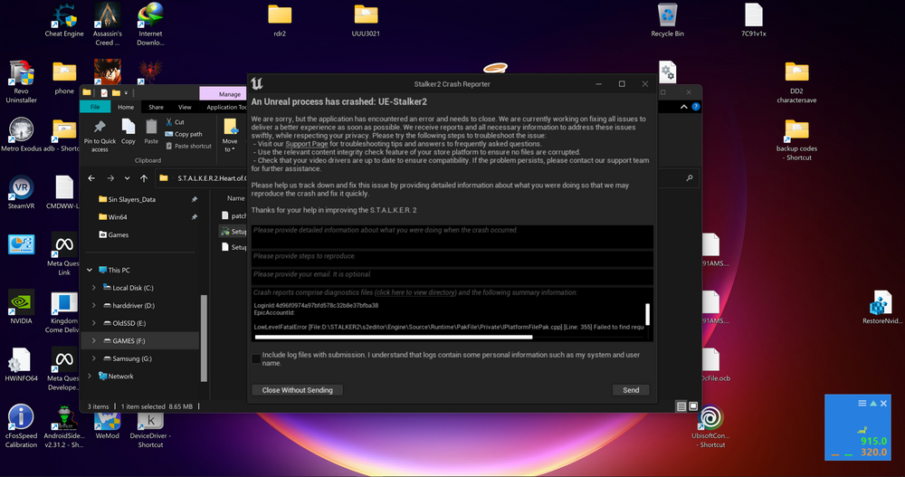Open the Assassin's Creed desktop shortcut

tap(108, 24)
